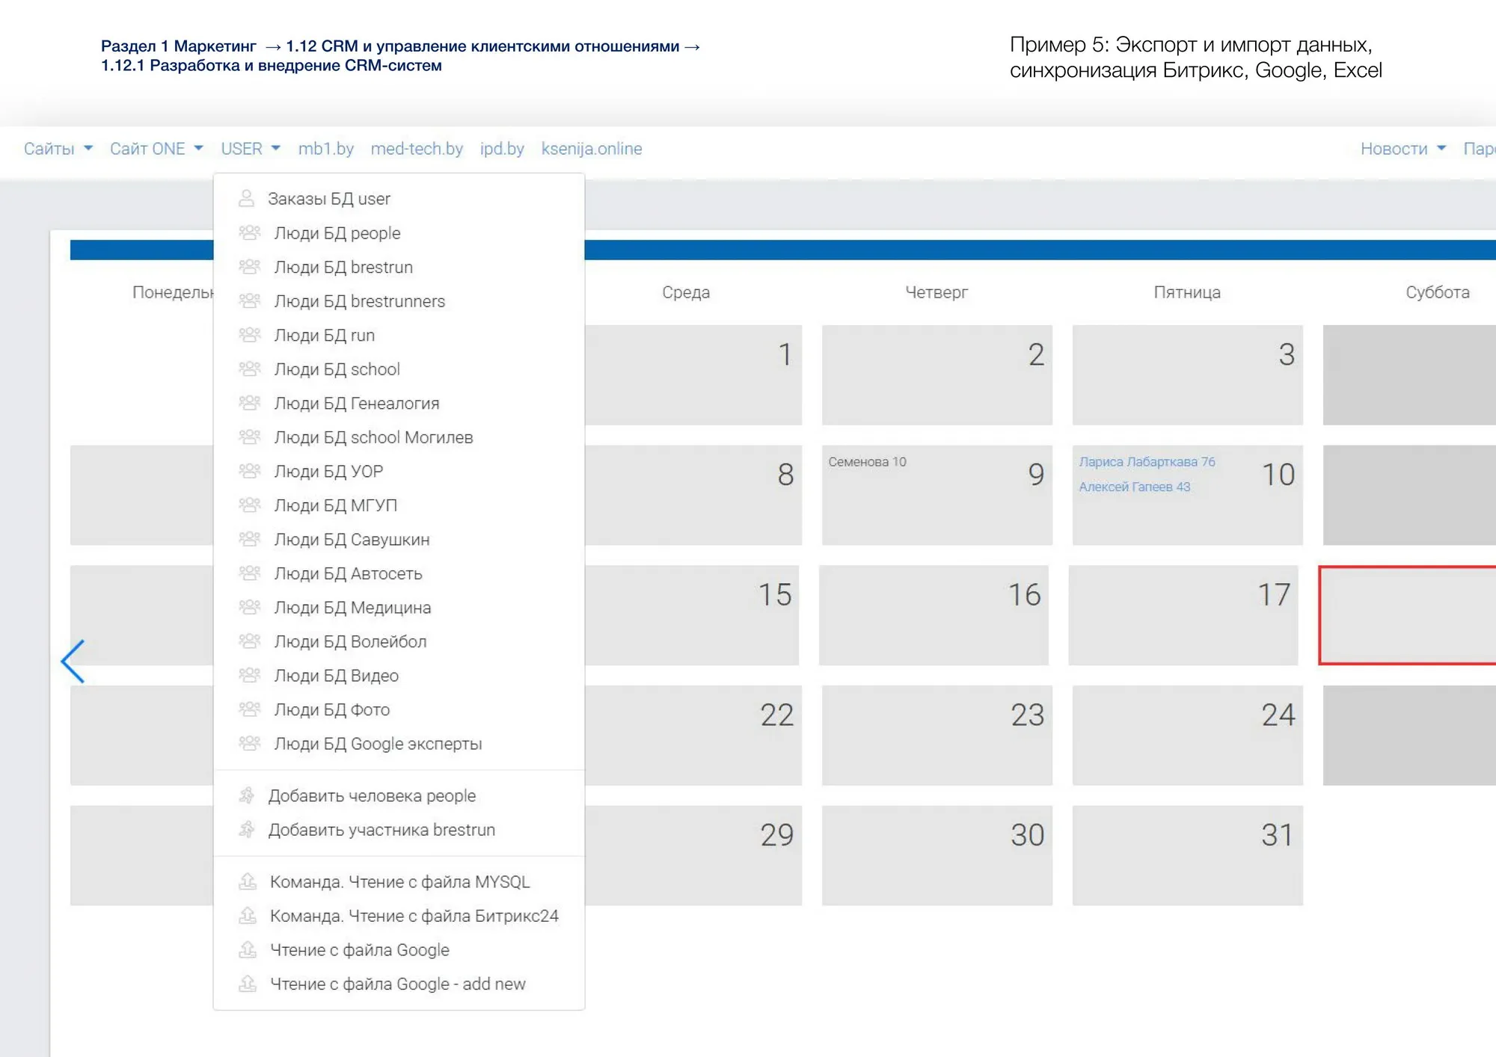Click the user icon beside Заказы БД user
Image resolution: width=1496 pixels, height=1057 pixels.
(x=246, y=199)
